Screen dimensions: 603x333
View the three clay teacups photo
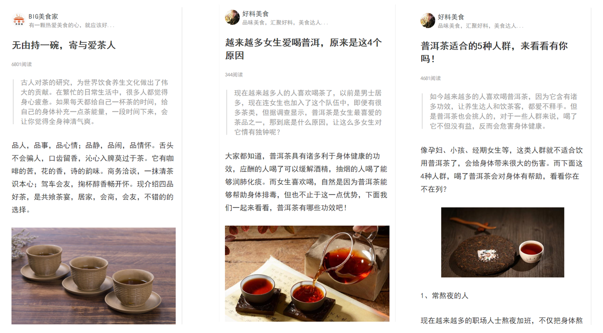click(93, 276)
